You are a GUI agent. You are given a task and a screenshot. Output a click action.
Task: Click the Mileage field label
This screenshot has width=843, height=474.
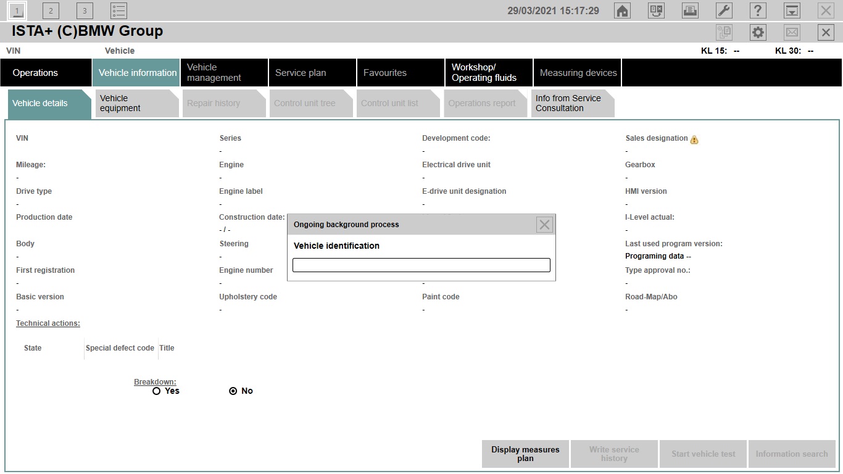coord(31,165)
